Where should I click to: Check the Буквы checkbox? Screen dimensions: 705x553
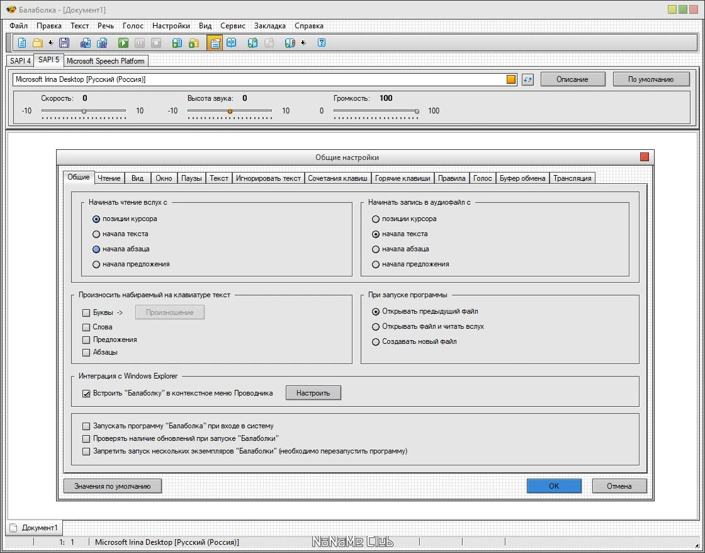point(86,313)
